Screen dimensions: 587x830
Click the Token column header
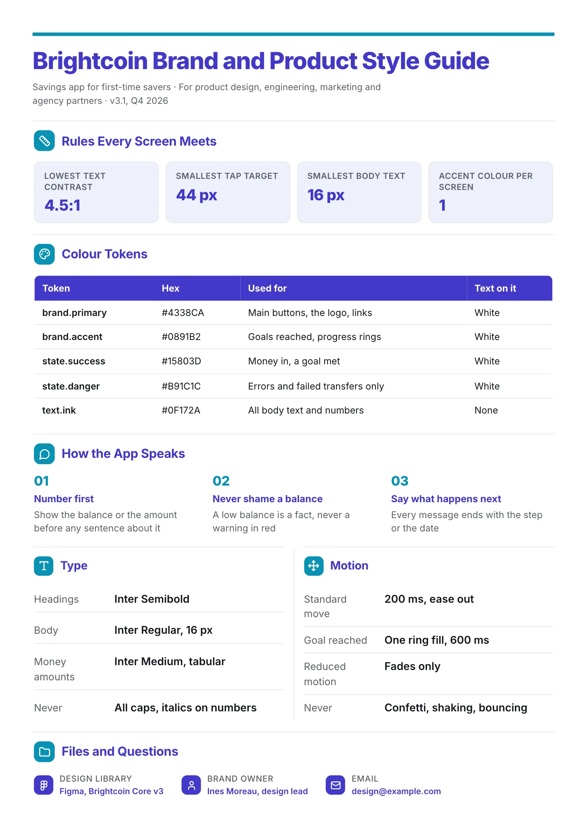click(56, 288)
